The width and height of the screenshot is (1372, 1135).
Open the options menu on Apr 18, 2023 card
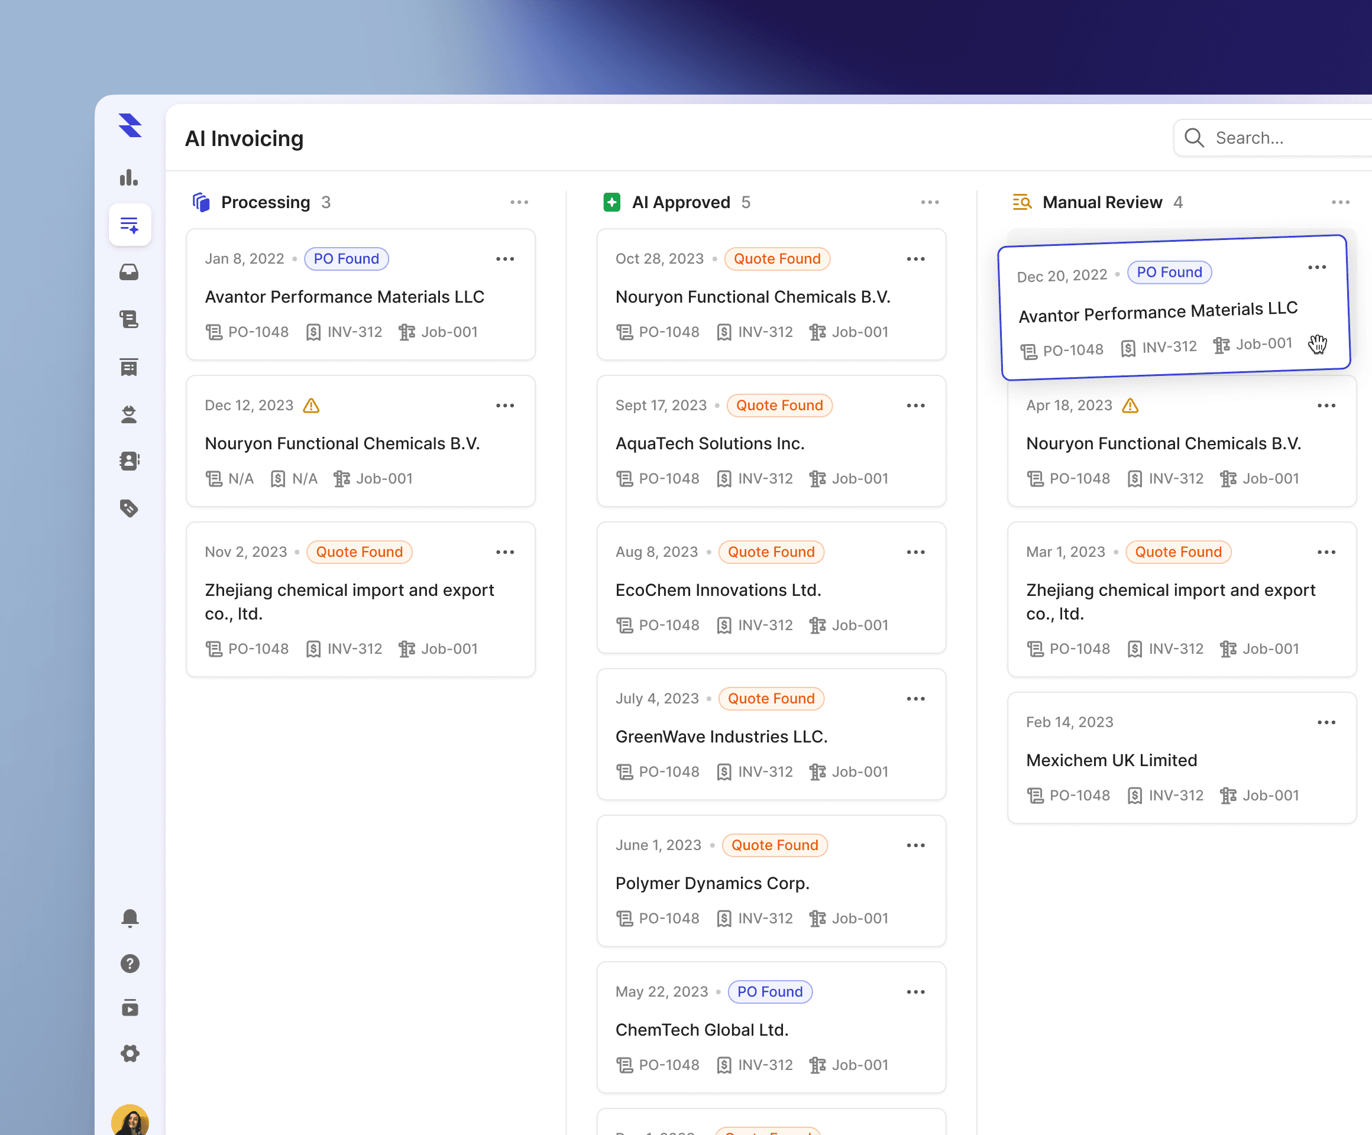pyautogui.click(x=1326, y=406)
